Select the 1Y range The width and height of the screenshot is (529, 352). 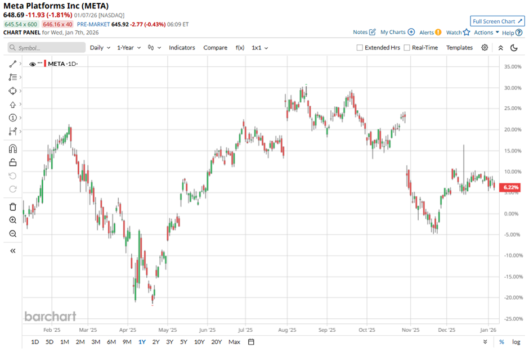click(142, 342)
